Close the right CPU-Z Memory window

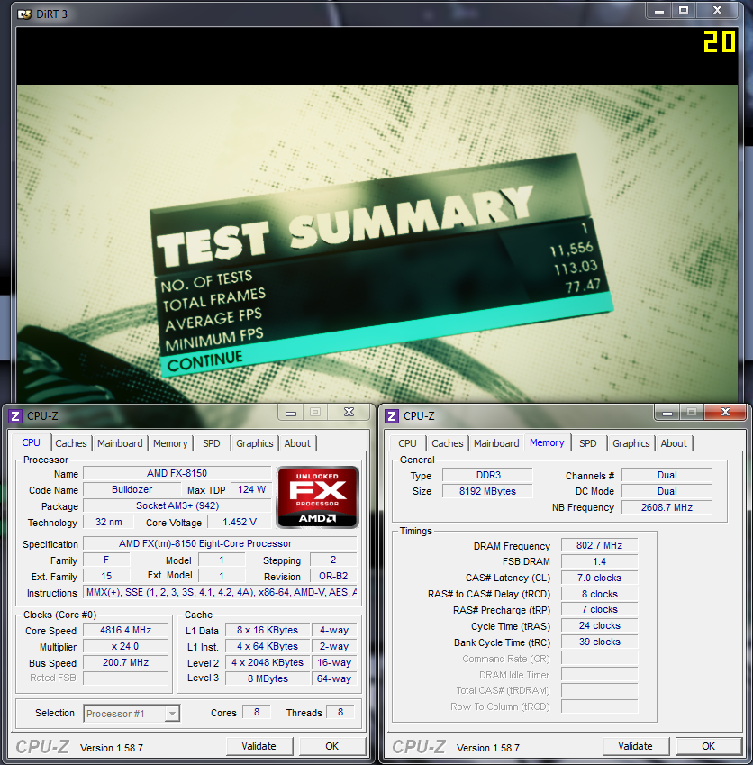[725, 413]
